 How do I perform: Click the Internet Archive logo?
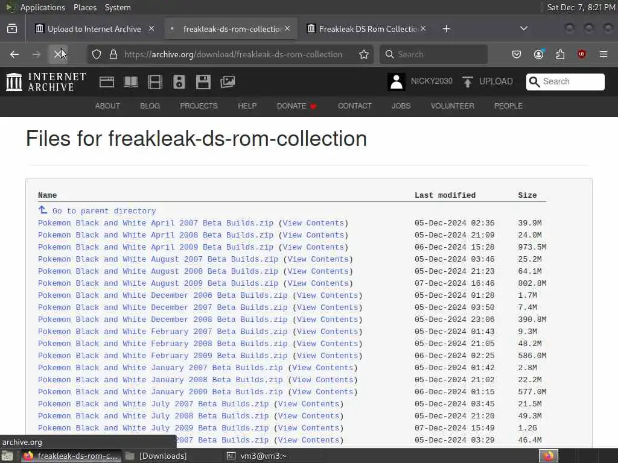[46, 82]
